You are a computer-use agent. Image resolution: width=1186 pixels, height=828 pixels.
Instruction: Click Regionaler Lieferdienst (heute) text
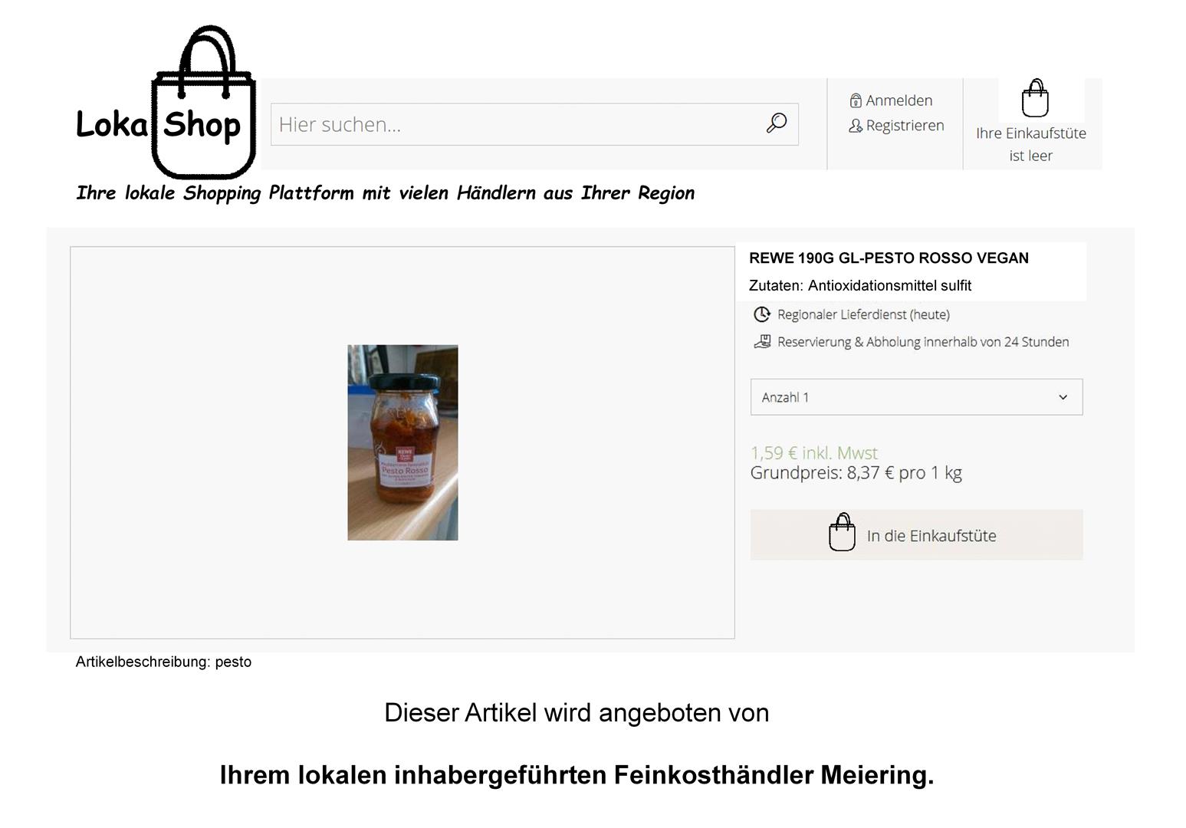(863, 314)
